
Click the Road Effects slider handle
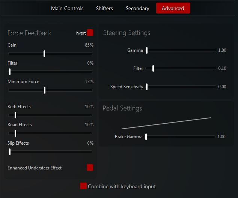click(15, 133)
